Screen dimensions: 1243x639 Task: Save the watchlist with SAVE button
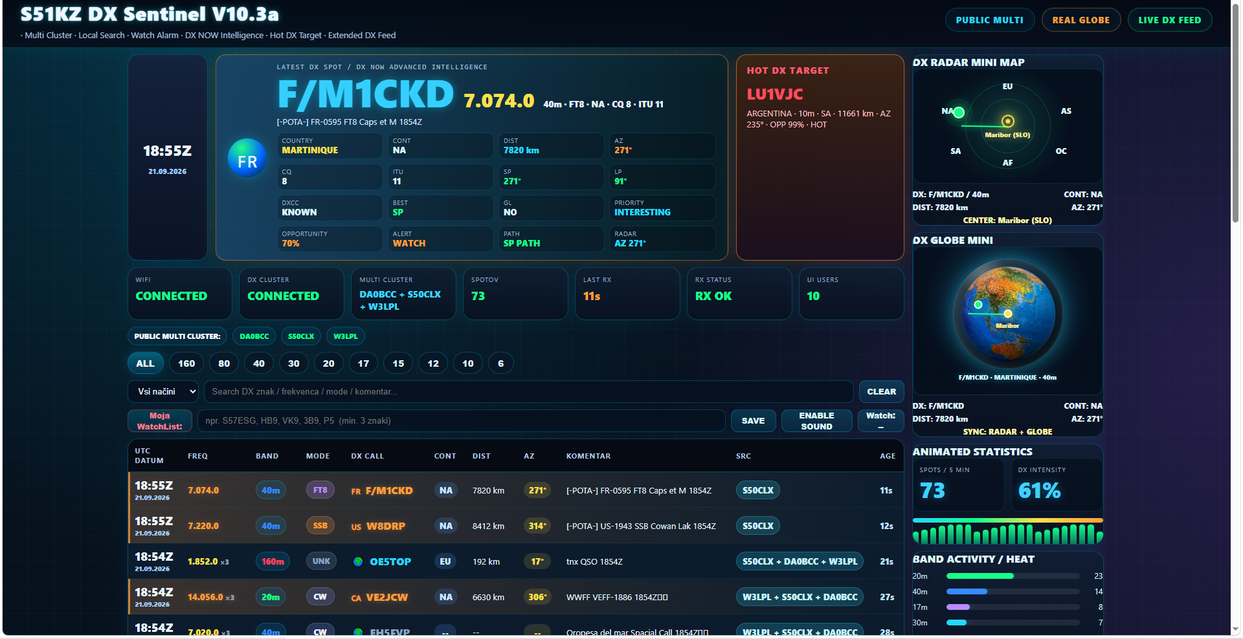(x=753, y=420)
